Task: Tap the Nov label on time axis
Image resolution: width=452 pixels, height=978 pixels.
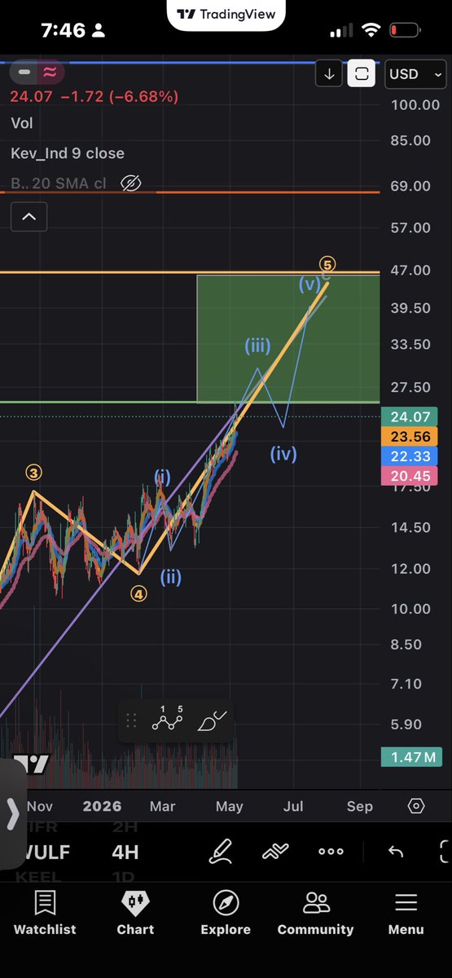Action: point(39,806)
